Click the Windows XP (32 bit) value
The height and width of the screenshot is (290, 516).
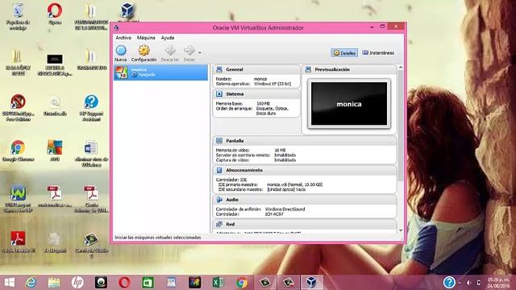click(x=273, y=84)
